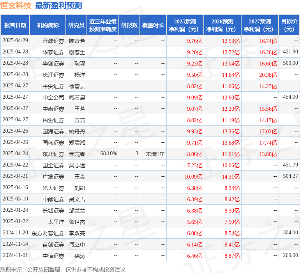The width and height of the screenshot is (300, 273).
Task: Click researcher name 郑震湘
Action: pyautogui.click(x=77, y=143)
